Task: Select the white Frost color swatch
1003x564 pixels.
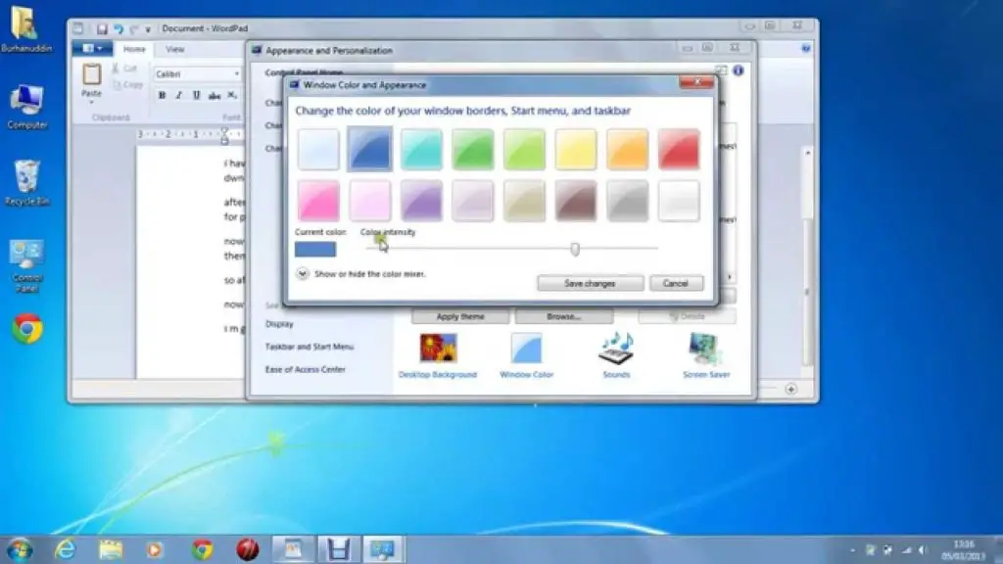Action: pos(679,201)
